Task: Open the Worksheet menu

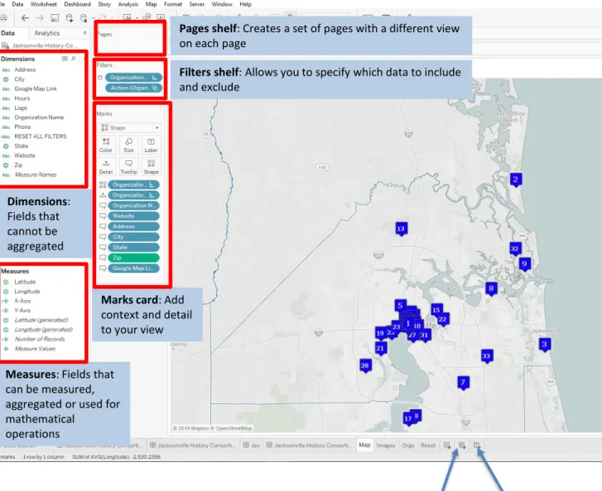Action: [x=43, y=4]
